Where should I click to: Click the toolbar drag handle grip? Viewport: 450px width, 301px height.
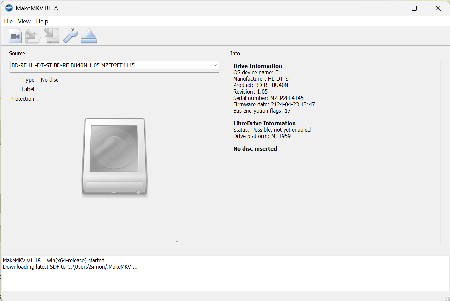point(4,36)
